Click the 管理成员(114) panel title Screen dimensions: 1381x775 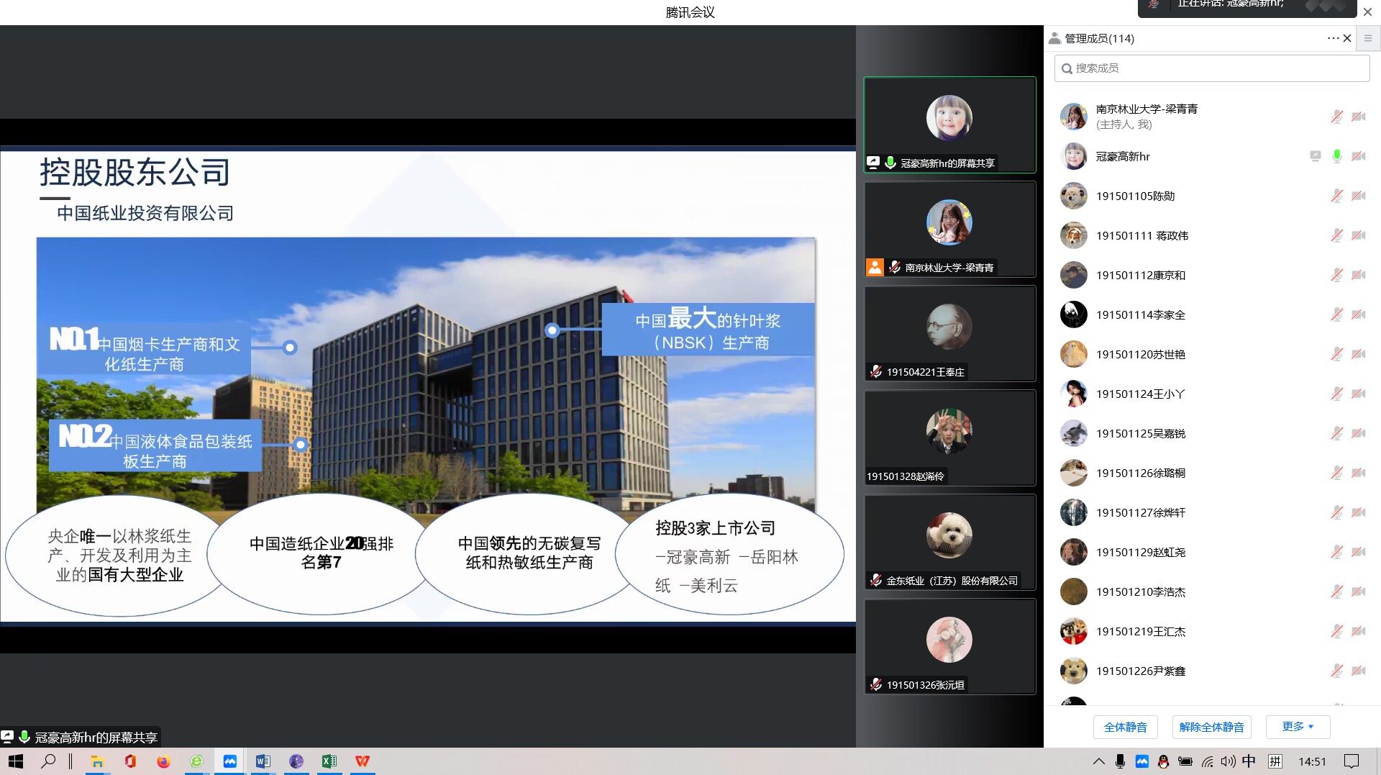pos(1099,38)
